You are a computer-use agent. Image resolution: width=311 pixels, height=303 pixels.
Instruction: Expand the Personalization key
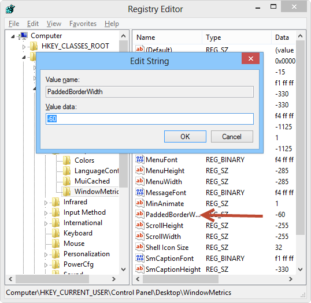pos(46,255)
